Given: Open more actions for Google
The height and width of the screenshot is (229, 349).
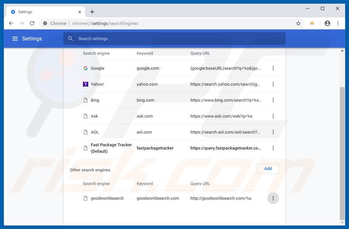Looking at the screenshot, I should pos(273,68).
